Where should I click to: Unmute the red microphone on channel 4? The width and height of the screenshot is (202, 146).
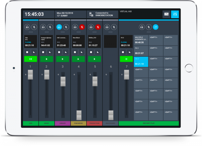(x=82, y=27)
